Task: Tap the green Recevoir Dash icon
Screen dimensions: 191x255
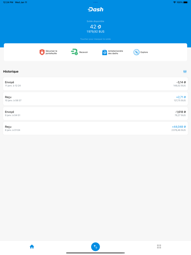Action: click(74, 52)
